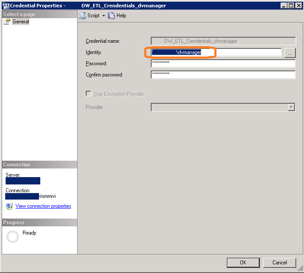Viewport: 304px width, 273px height.
Task: Expand the Provider dropdown list
Action: pyautogui.click(x=291, y=107)
